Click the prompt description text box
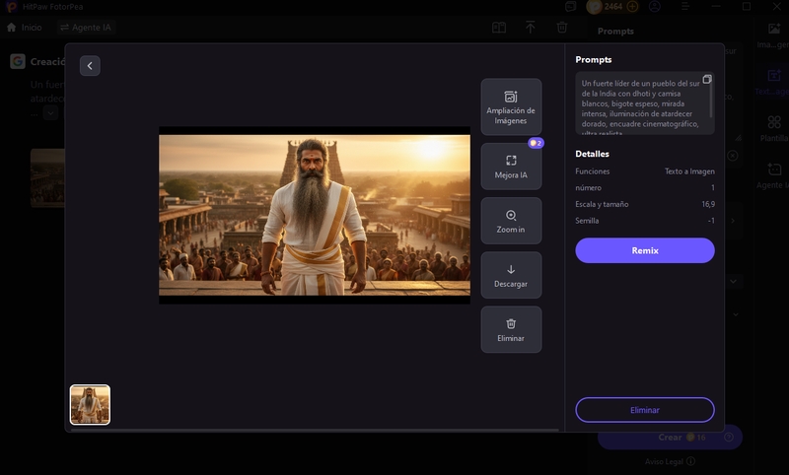 click(645, 103)
